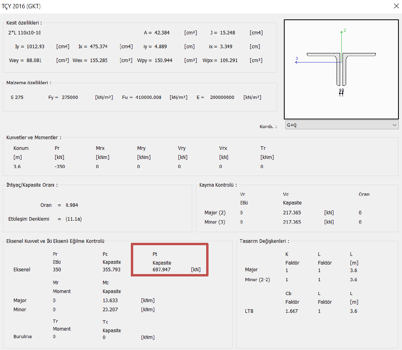Click the iy radius value 4.889
402x350 pixels.
161,47
